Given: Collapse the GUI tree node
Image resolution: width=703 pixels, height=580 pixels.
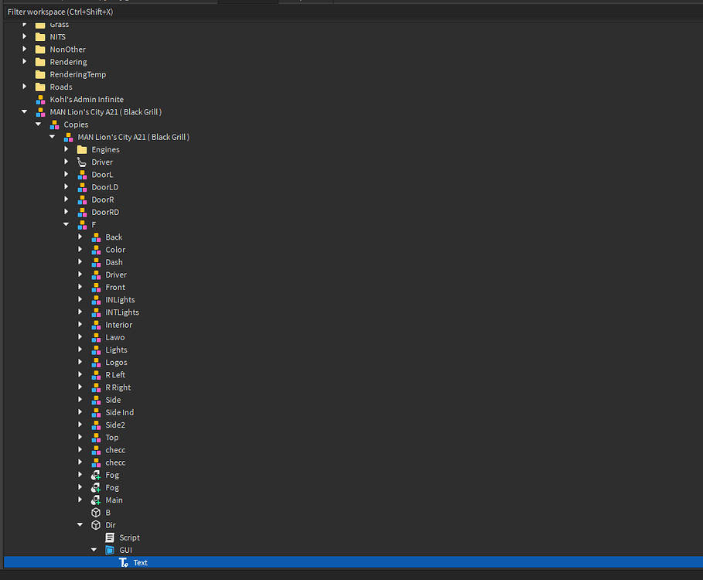Looking at the screenshot, I should pos(94,549).
